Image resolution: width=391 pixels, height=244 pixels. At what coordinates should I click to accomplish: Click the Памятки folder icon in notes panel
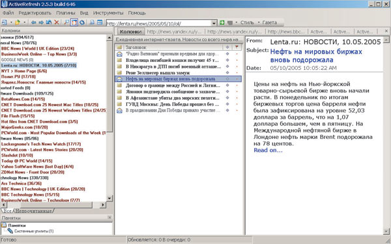click(4, 225)
